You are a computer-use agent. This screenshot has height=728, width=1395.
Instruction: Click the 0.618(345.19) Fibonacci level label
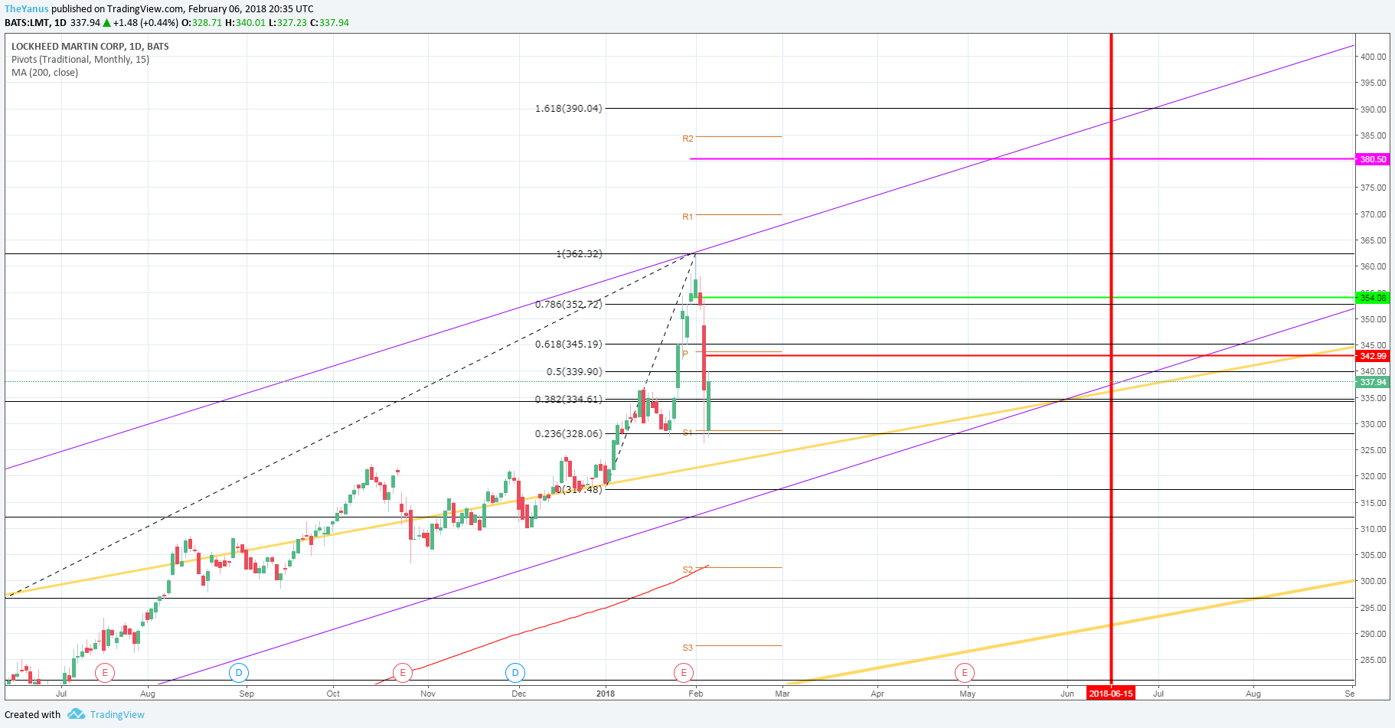pos(569,344)
